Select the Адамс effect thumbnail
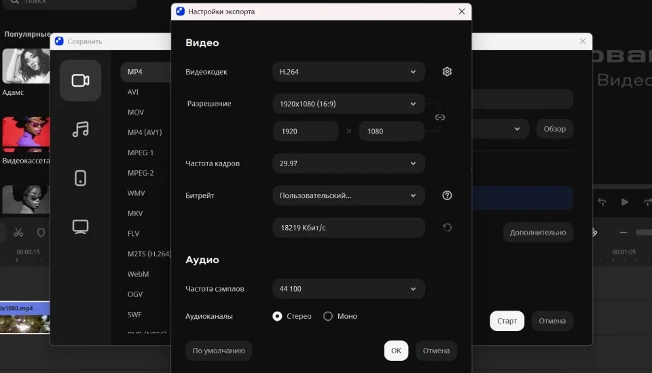Screen dimensions: 652x373 pyautogui.click(x=26, y=66)
